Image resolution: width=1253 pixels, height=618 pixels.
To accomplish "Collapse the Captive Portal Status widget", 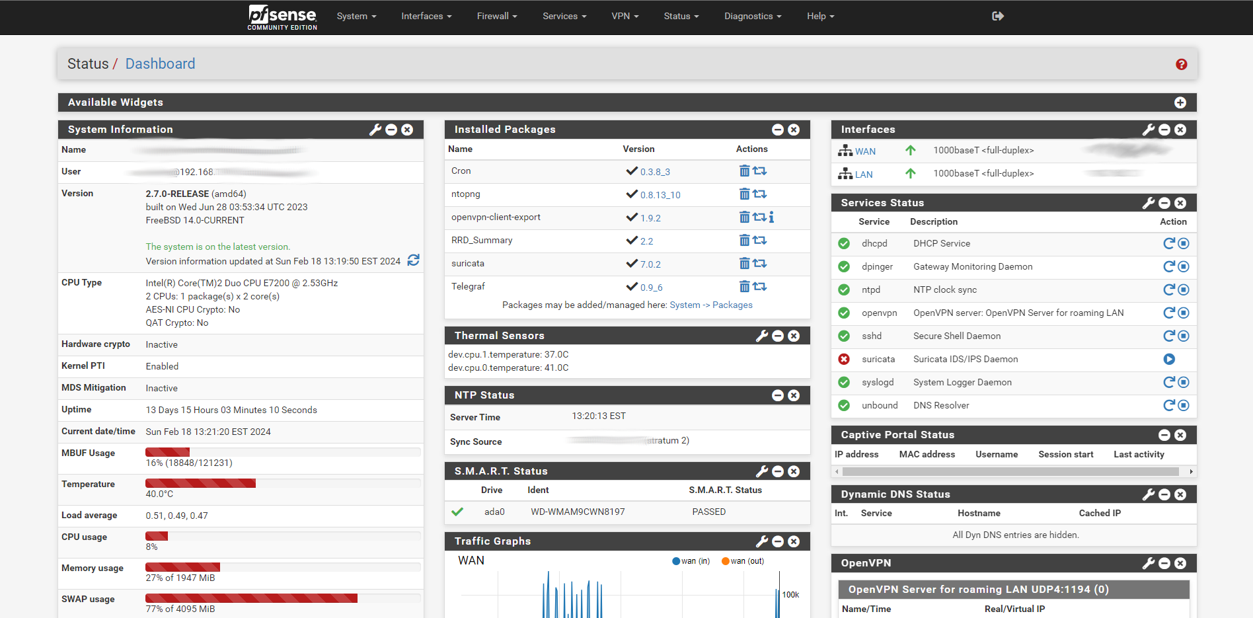I will pyautogui.click(x=1164, y=435).
